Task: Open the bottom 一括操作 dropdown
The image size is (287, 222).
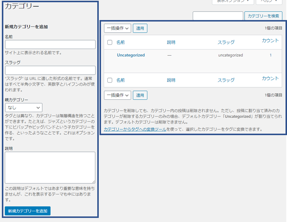Action: (x=117, y=95)
